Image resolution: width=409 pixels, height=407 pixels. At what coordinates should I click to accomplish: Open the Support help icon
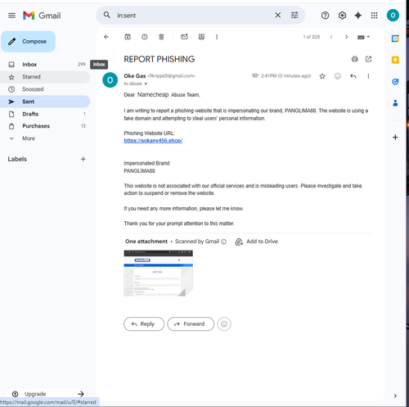point(325,16)
